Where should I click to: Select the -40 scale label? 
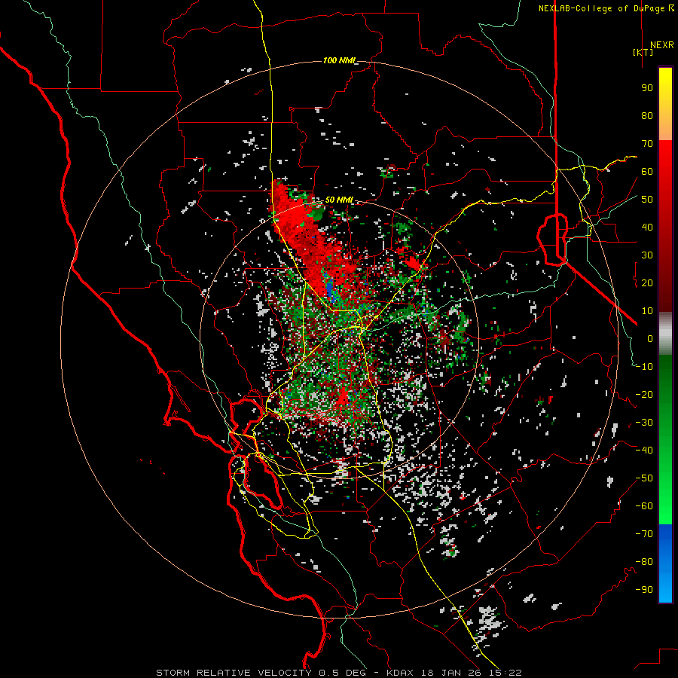click(x=644, y=450)
